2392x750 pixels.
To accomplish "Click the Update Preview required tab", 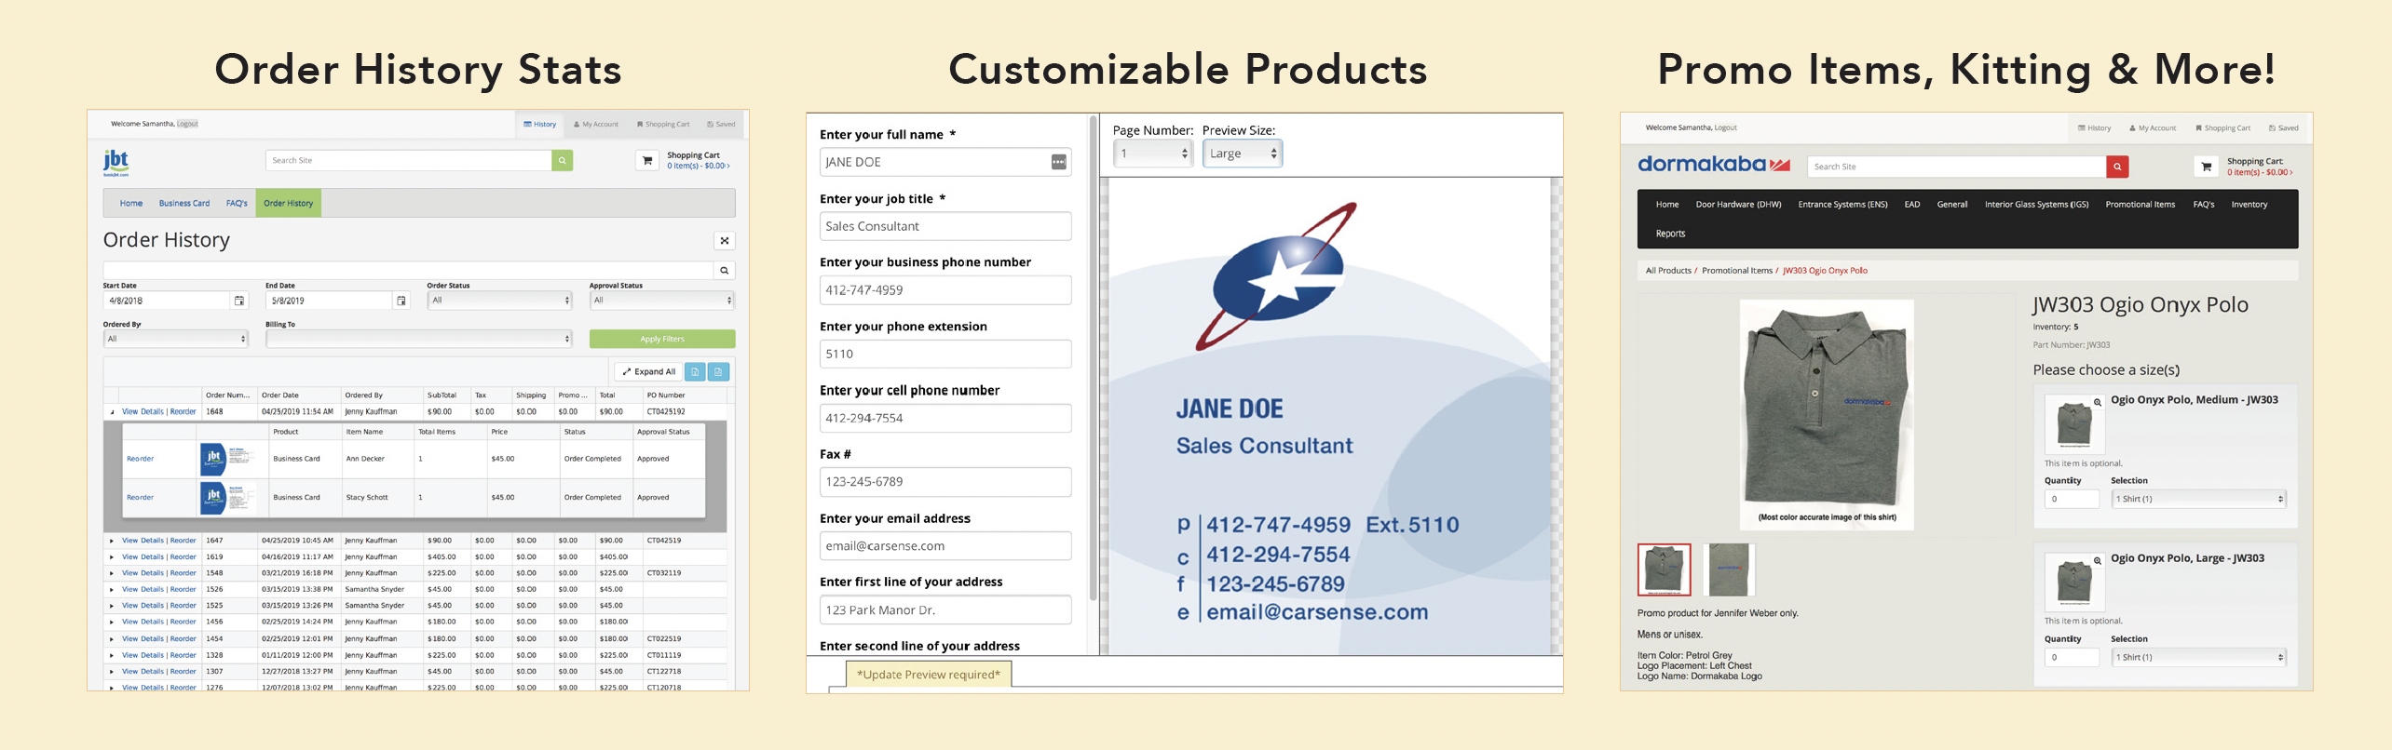I will [929, 675].
